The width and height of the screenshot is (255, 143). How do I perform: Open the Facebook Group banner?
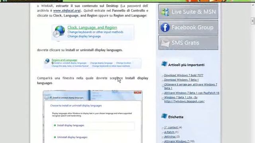[x=188, y=27]
